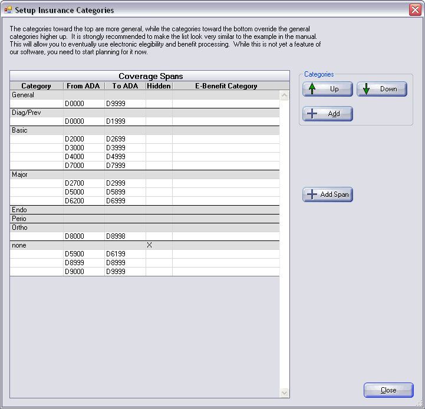Click the plus icon on Add Span

click(311, 194)
